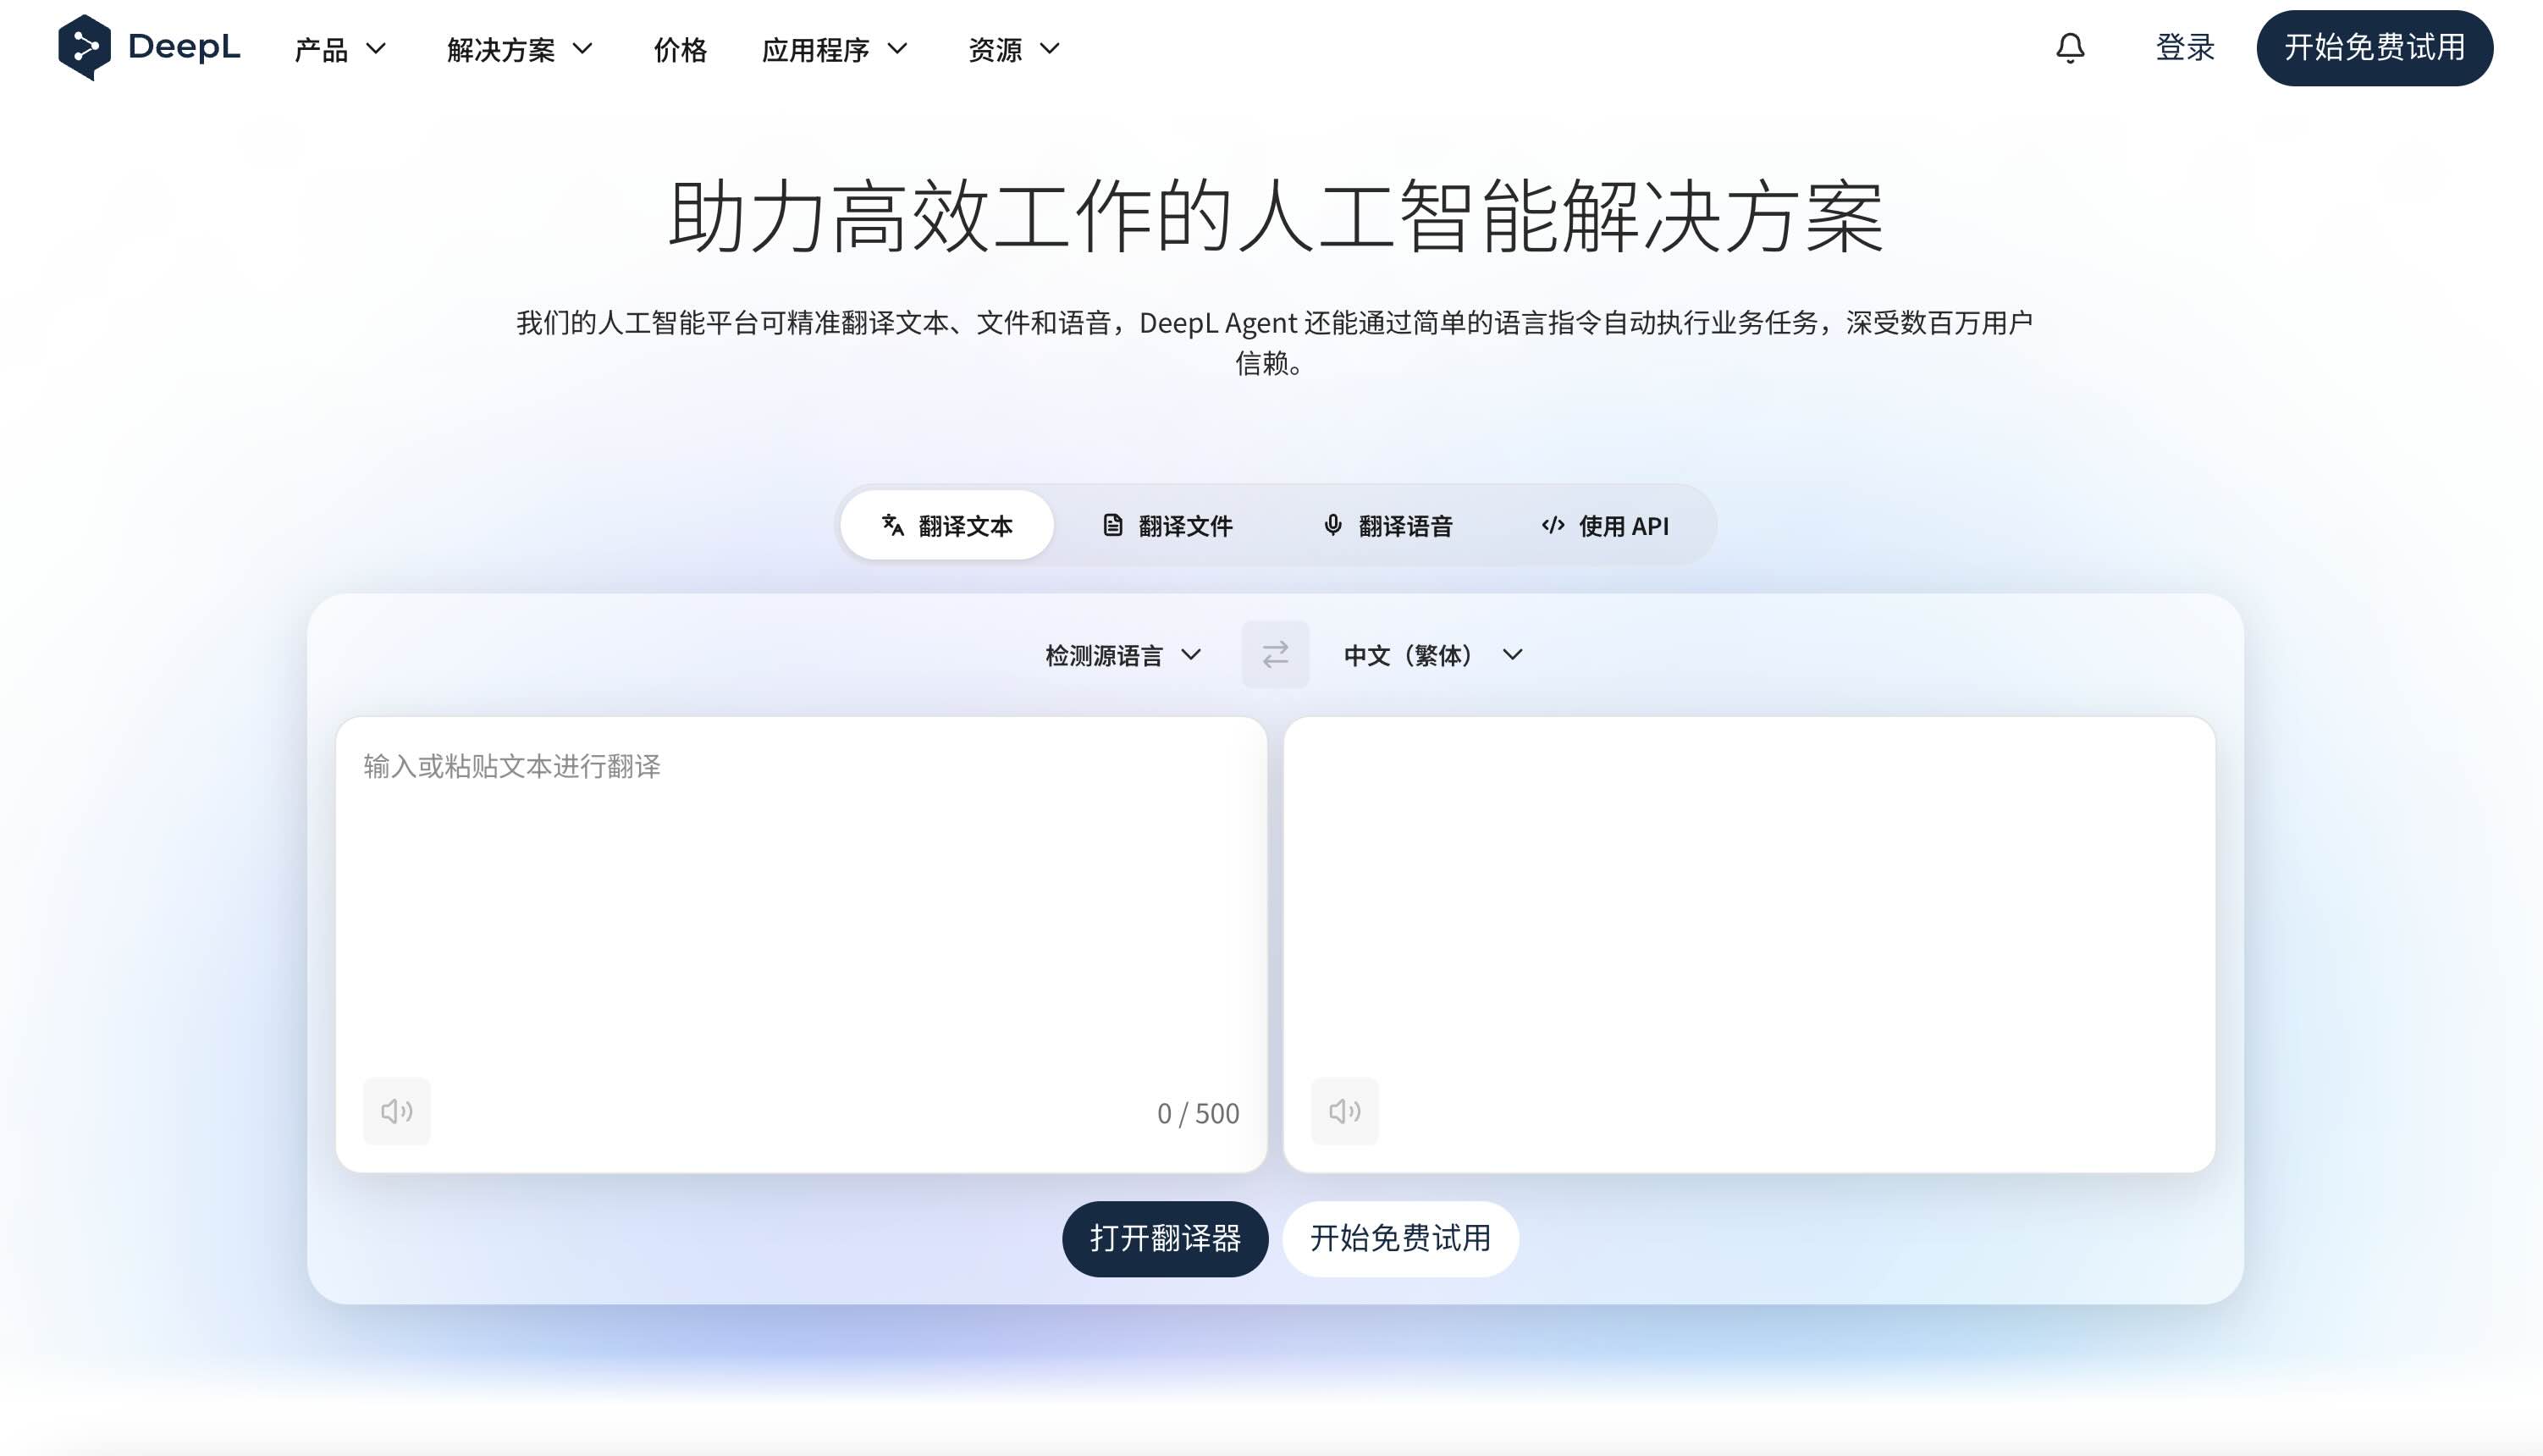2543x1456 pixels.
Task: Click the 登录 login link
Action: pos(2184,47)
